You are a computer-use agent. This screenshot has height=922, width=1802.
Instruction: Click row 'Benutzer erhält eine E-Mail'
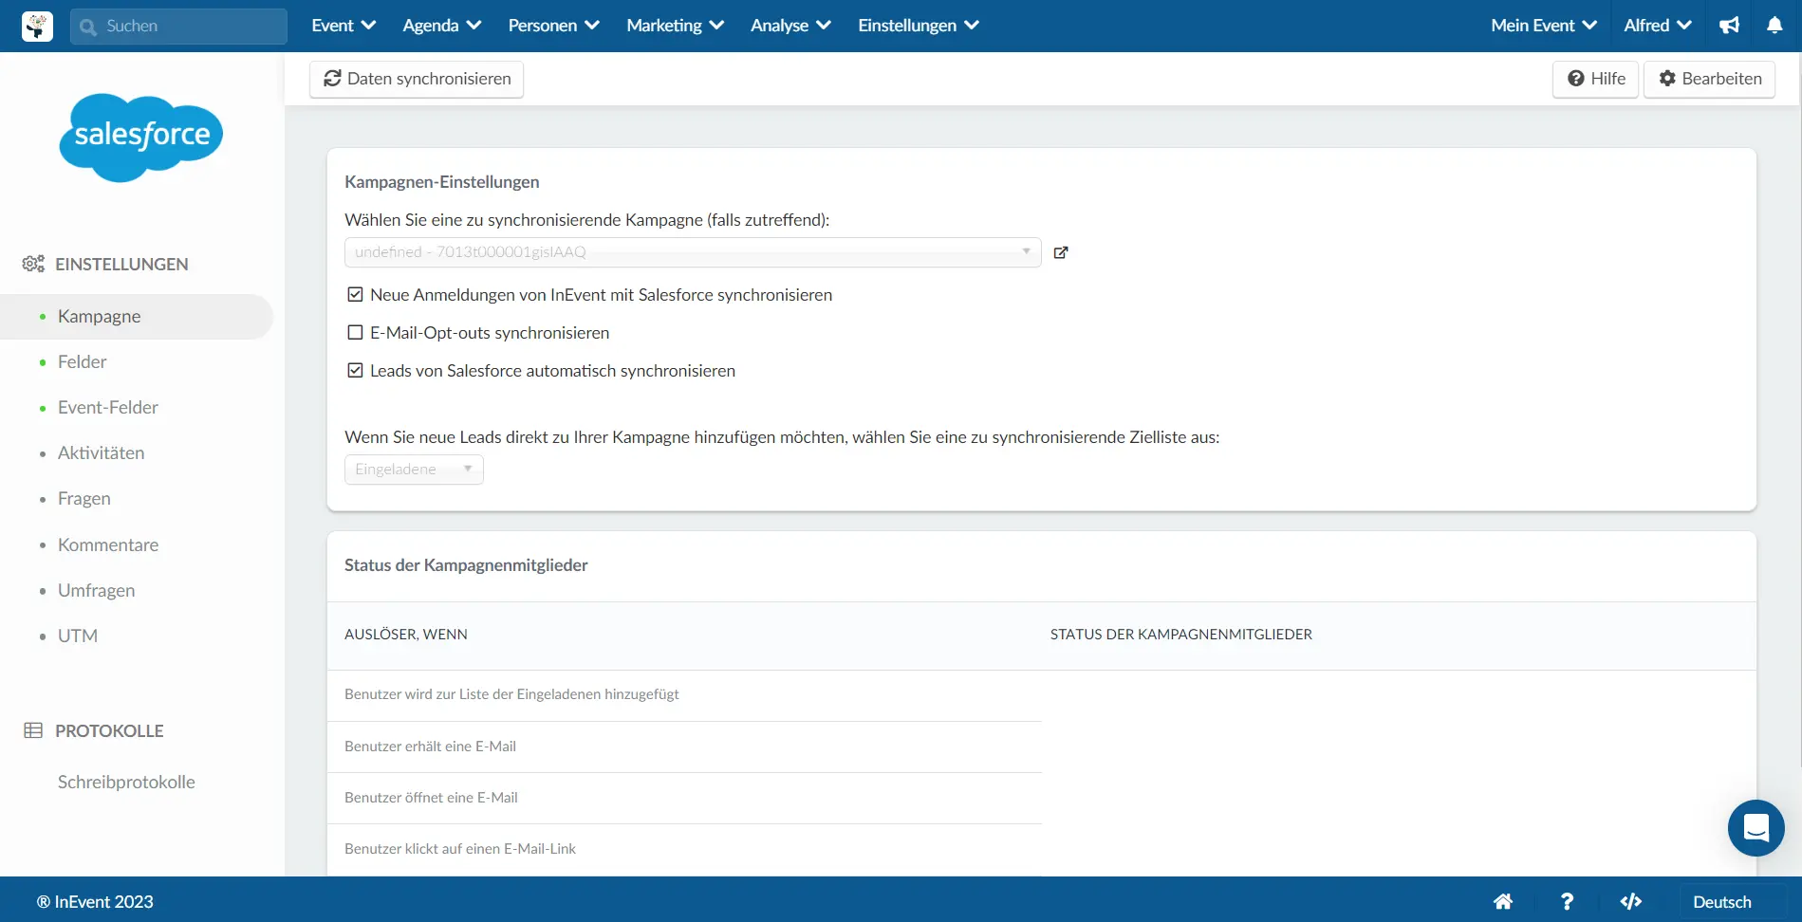click(684, 747)
